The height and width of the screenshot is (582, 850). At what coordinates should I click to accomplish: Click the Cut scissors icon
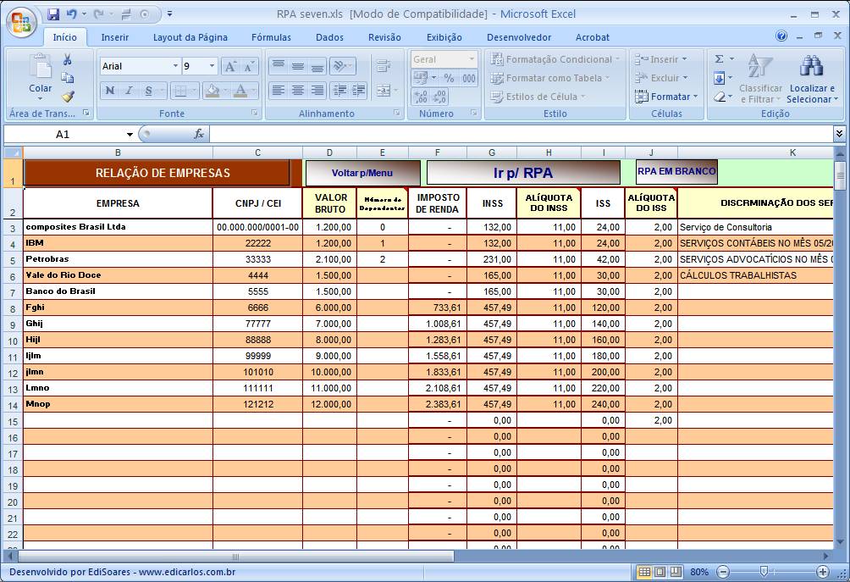tap(68, 60)
